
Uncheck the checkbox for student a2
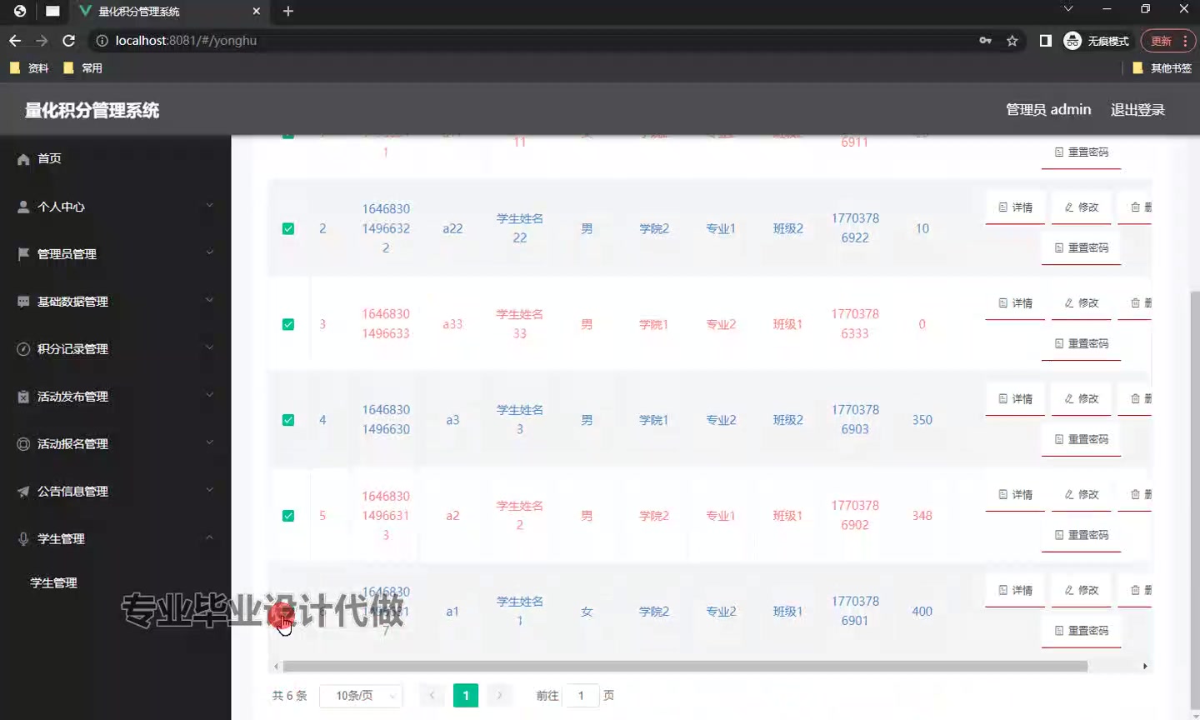[x=287, y=515]
